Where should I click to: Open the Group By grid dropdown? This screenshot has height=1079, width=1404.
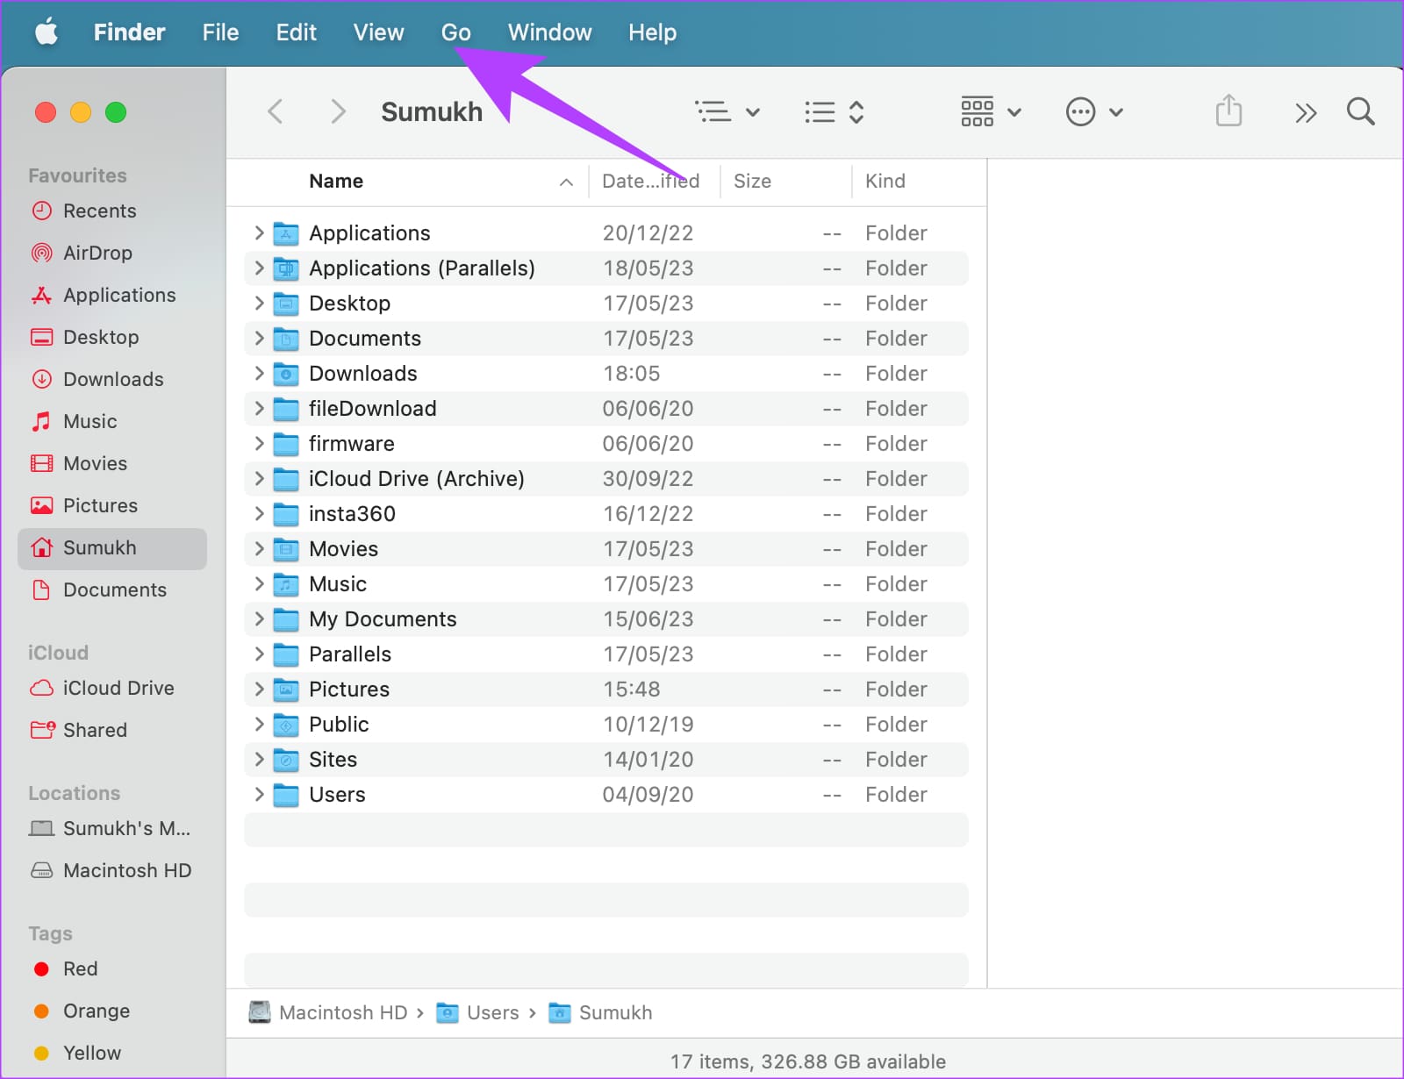[x=990, y=112]
